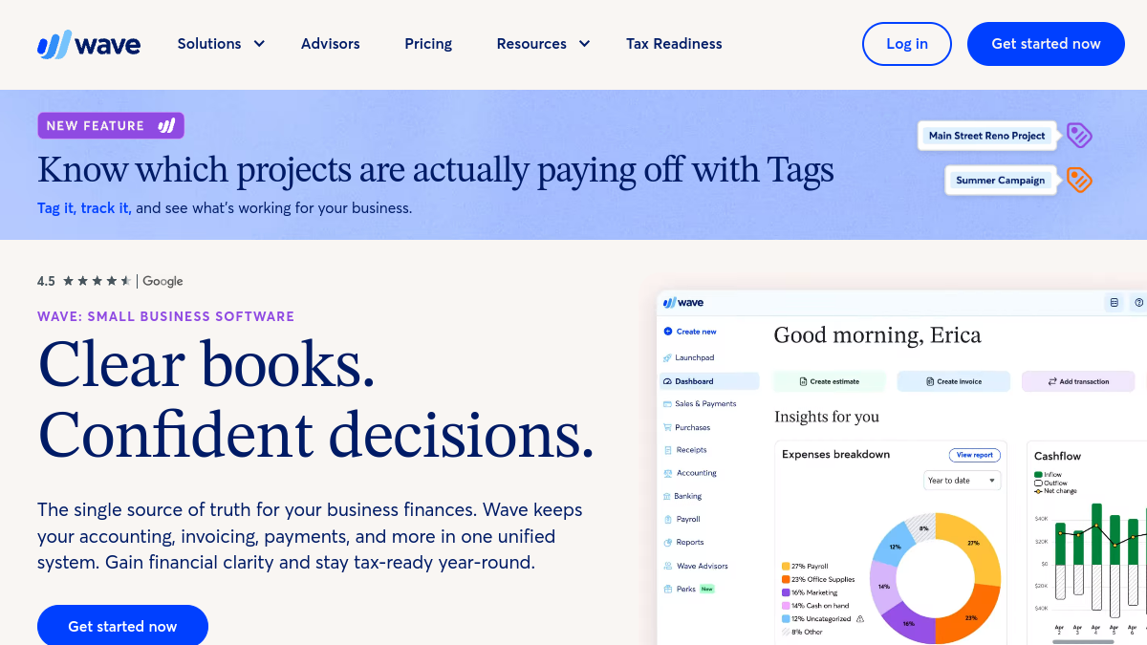1147x645 pixels.
Task: Click the orange tag icon beside Summer Campaign
Action: pos(1079,180)
